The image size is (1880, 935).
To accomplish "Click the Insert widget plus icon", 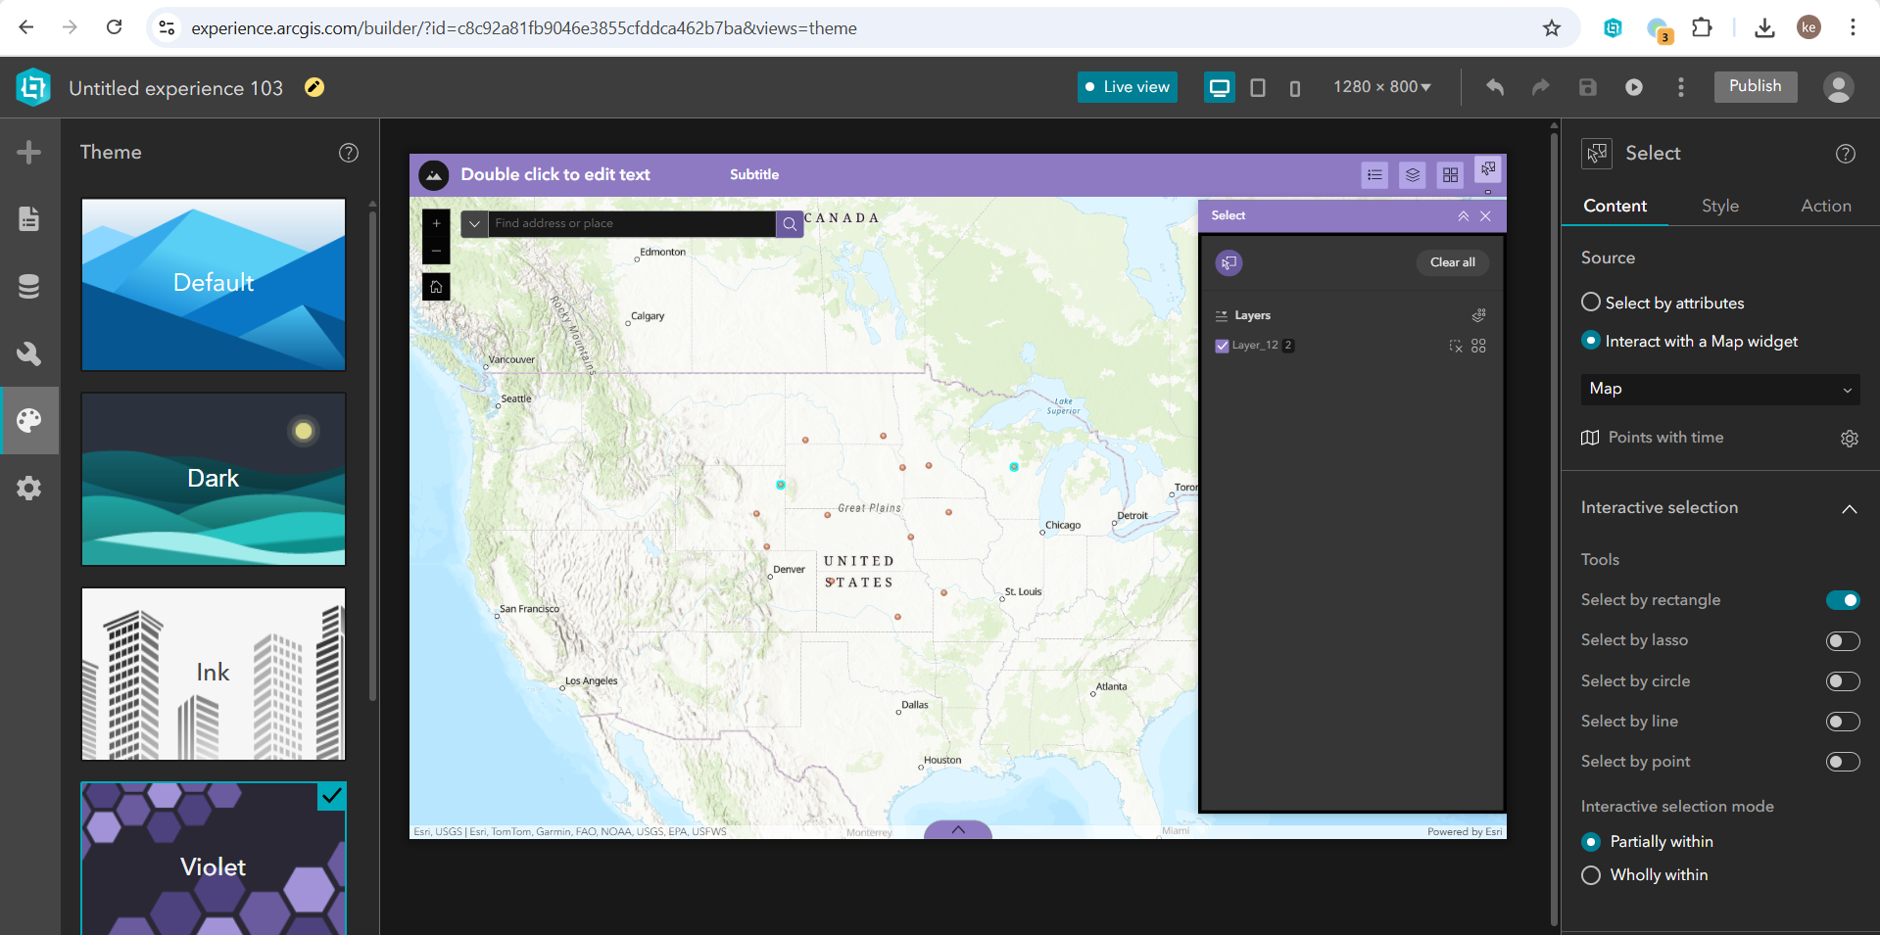I will pos(29,152).
